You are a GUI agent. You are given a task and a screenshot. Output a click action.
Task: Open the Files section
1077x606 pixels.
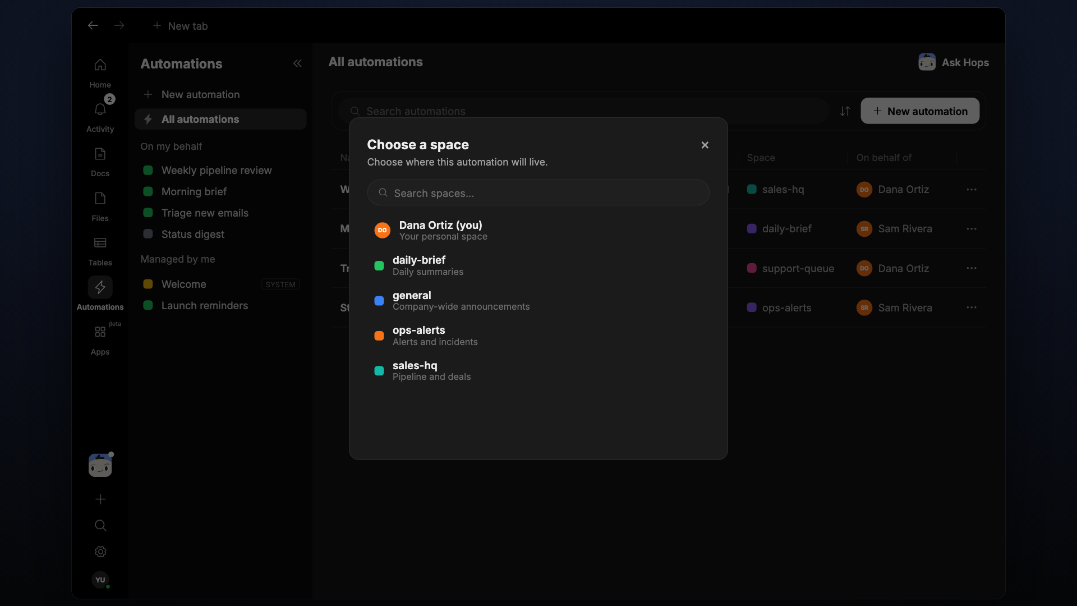[x=100, y=206]
